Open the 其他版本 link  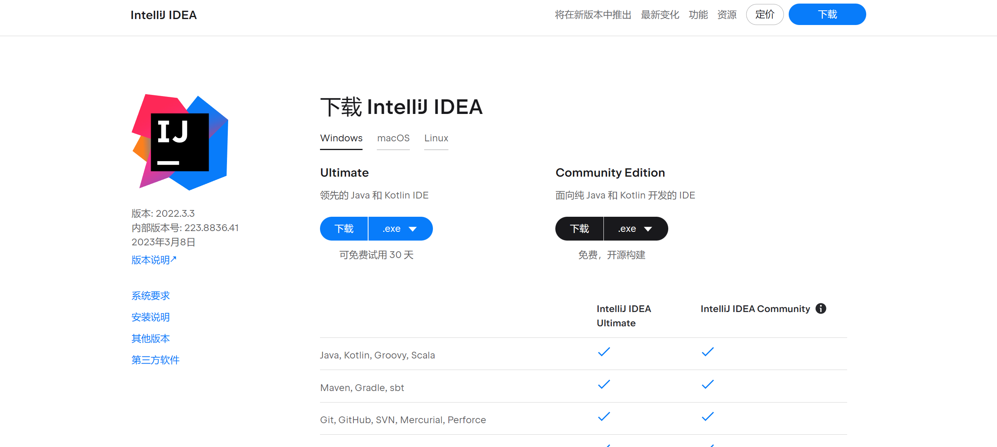pos(151,339)
